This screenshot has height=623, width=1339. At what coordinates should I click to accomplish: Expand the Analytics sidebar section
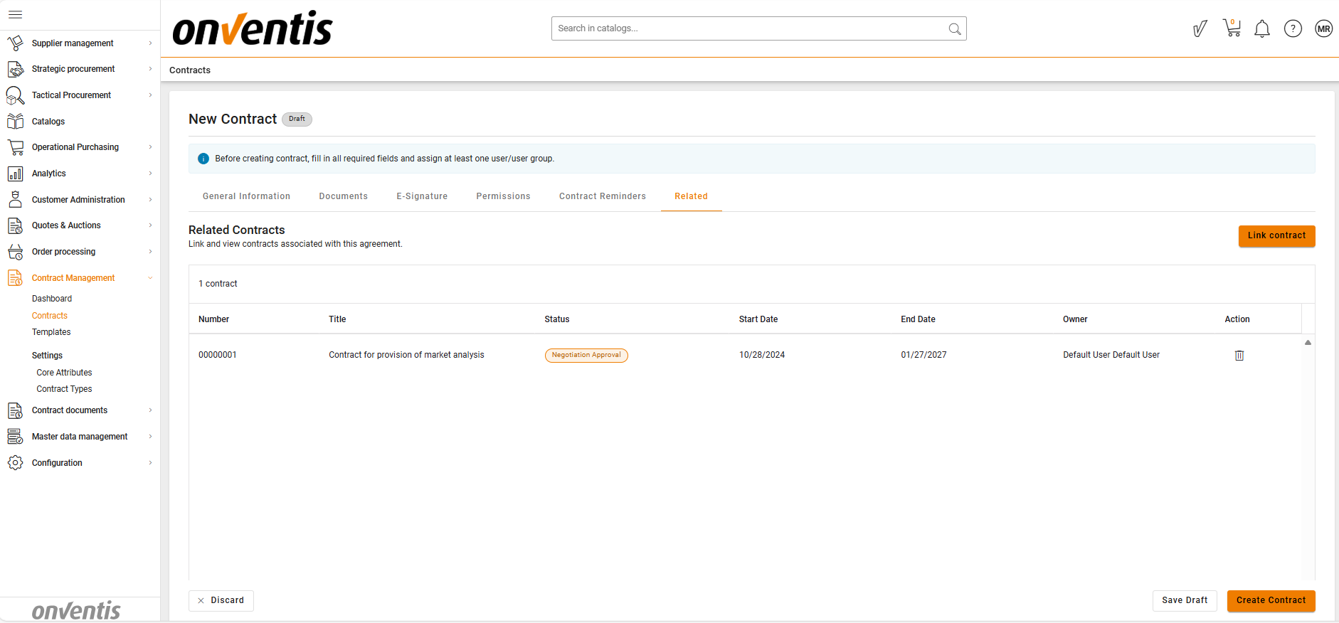point(150,174)
